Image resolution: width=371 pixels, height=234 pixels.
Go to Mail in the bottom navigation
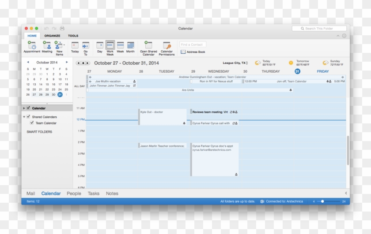pyautogui.click(x=30, y=193)
